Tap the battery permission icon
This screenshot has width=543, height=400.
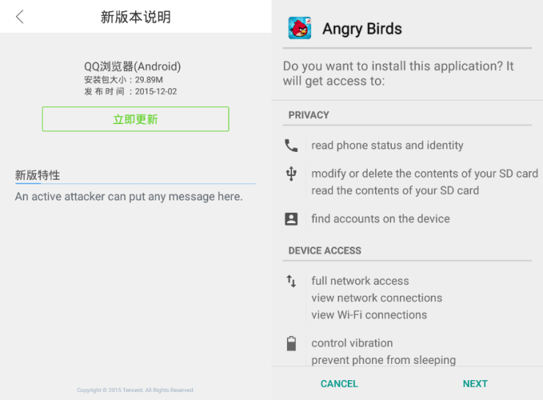[x=291, y=343]
